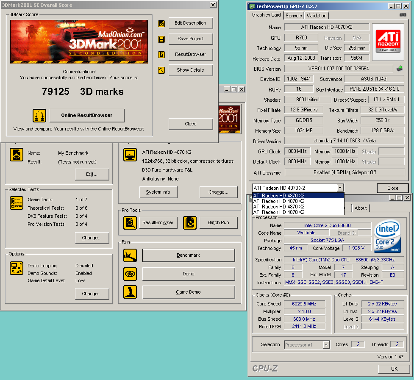Click the CPU-Z Specification value
The height and width of the screenshot is (380, 414).
coord(344,260)
